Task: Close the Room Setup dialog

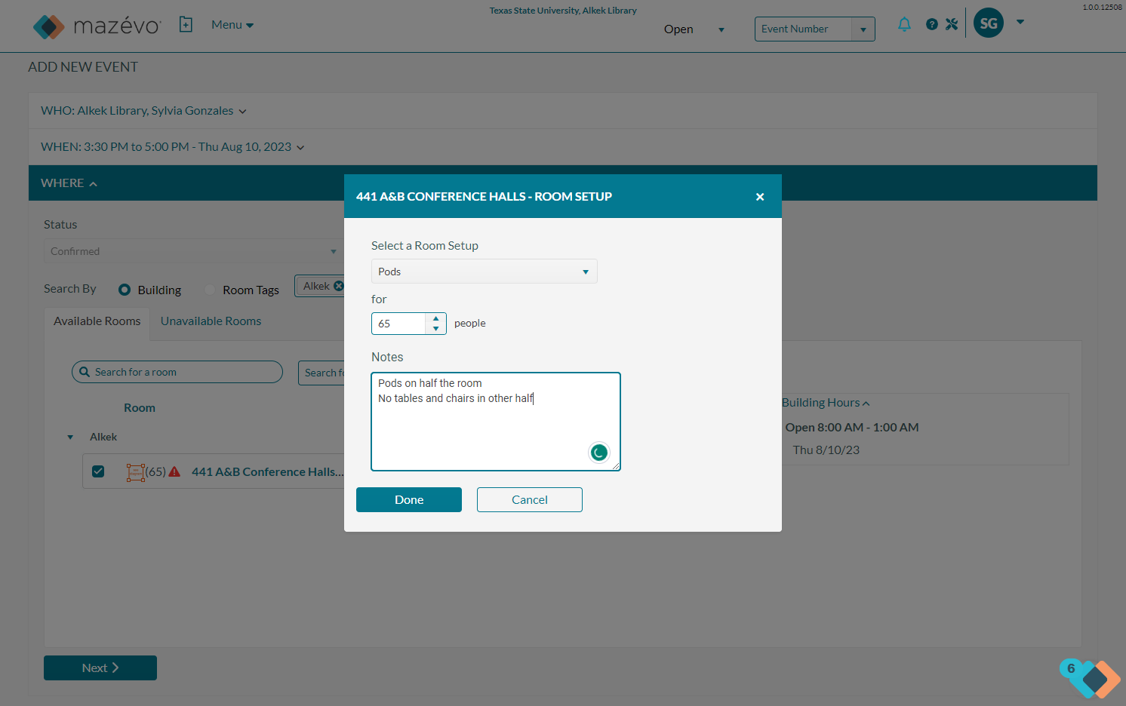Action: (760, 197)
